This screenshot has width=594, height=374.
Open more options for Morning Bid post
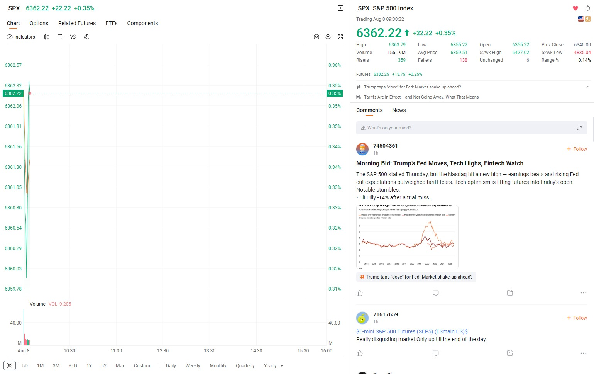[584, 293]
